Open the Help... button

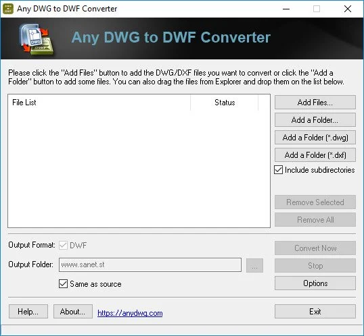pyautogui.click(x=28, y=312)
